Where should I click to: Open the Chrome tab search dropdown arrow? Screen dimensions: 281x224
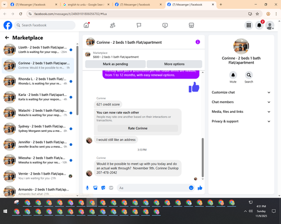[x=4, y=4]
